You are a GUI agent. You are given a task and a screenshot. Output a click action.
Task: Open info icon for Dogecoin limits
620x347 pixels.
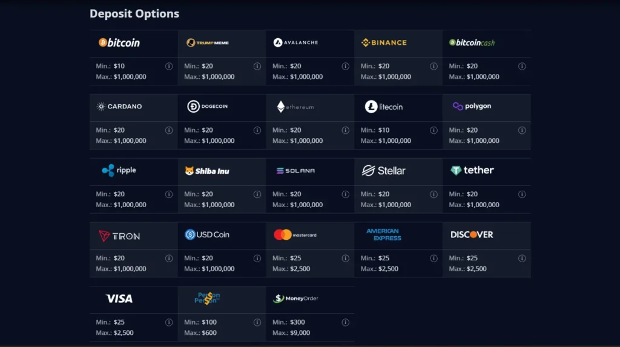pos(257,130)
